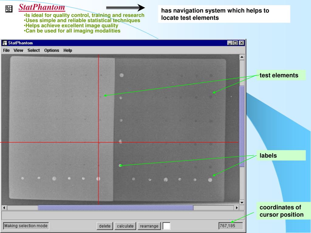Click the delete button
311x233 pixels.
[x=105, y=226]
